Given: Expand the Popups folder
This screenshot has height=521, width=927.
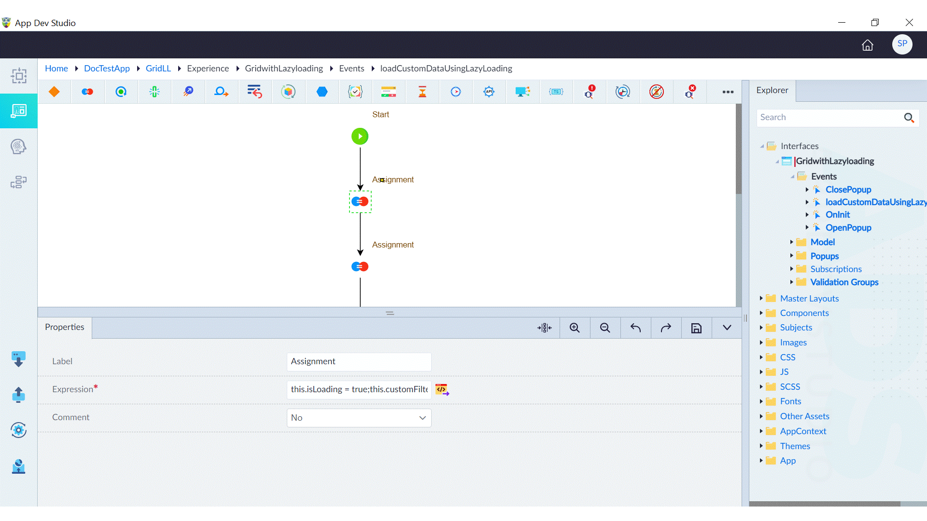Looking at the screenshot, I should point(792,256).
